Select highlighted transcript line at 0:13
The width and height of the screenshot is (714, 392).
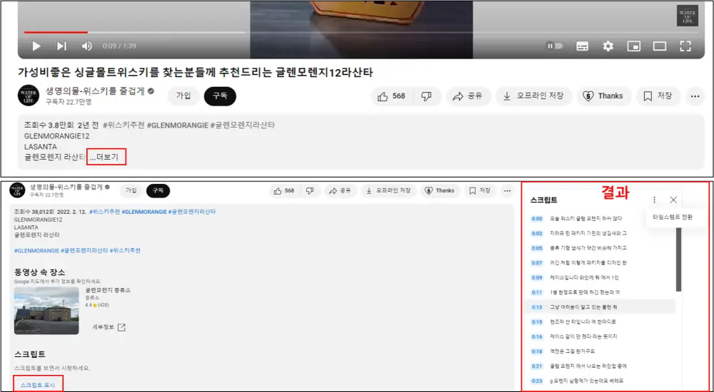click(600, 307)
